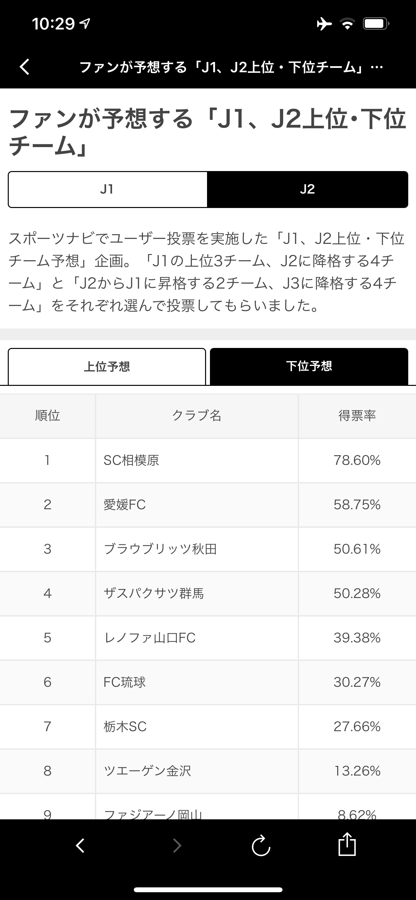Show the 上位予想 ranking tab
Viewport: 416px width, 900px height.
107,366
